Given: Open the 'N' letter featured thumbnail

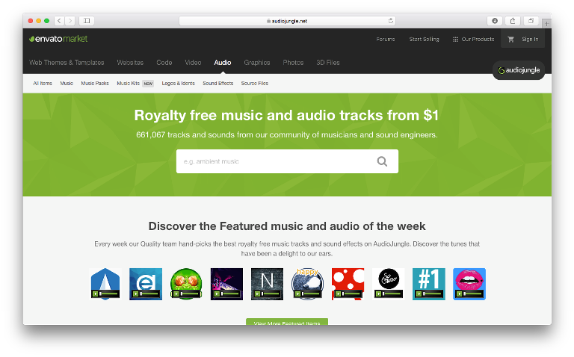Looking at the screenshot, I should 267,284.
